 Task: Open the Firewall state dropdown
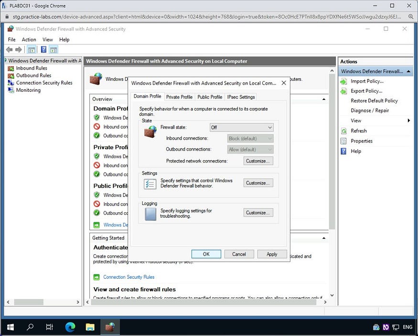pos(242,128)
